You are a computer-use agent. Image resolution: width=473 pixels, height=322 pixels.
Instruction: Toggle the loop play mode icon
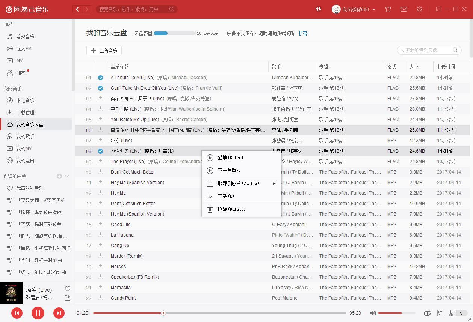coord(427,313)
